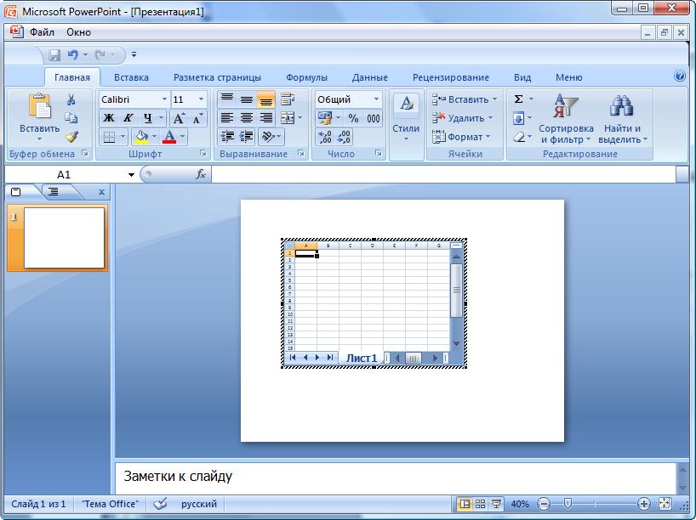Viewport: 696px width, 520px height.
Task: Toggle top vertical alignment
Action: tap(227, 99)
